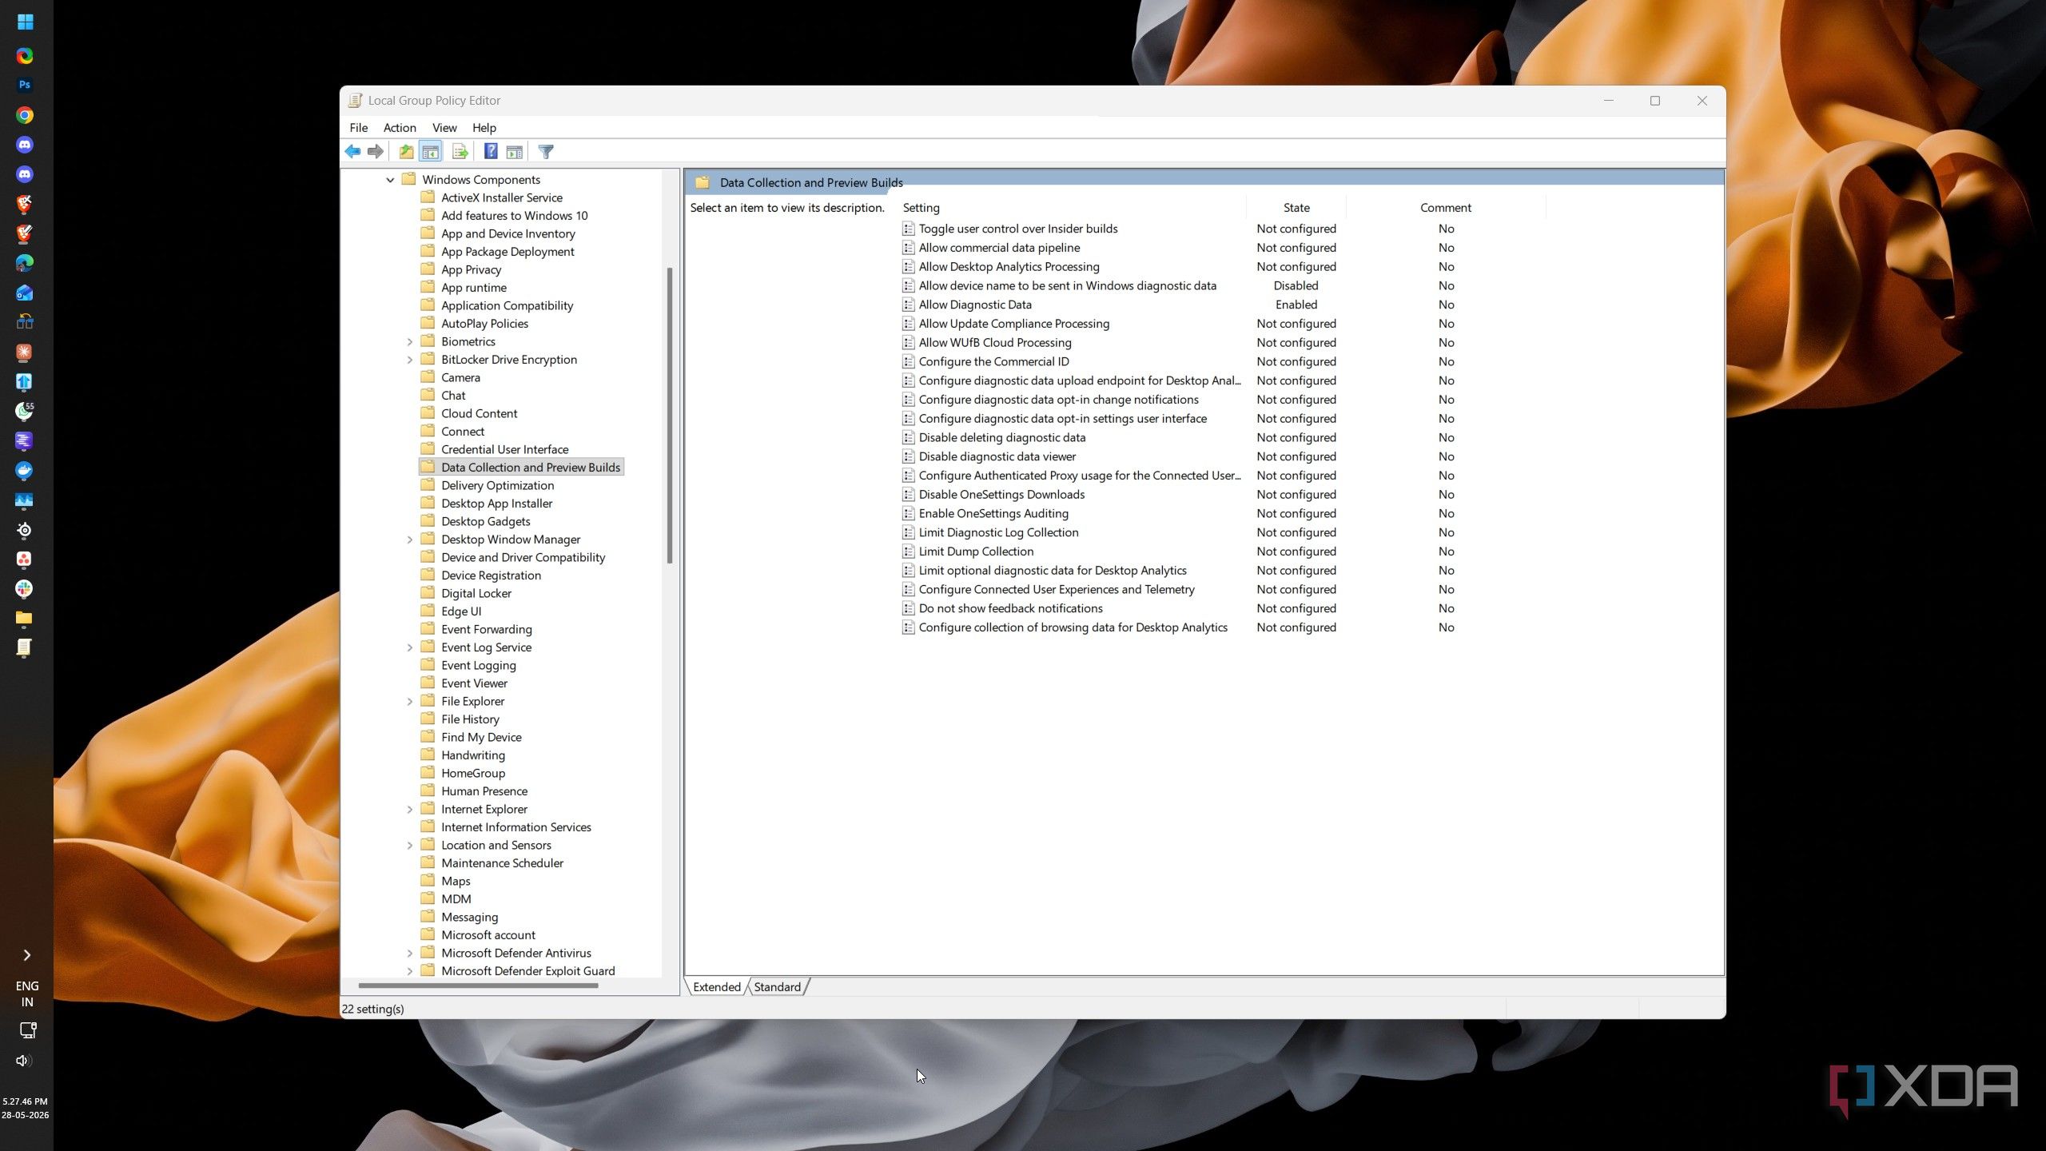Expand the BitLocker Drive Encryption node
The image size is (2046, 1151).
410,360
